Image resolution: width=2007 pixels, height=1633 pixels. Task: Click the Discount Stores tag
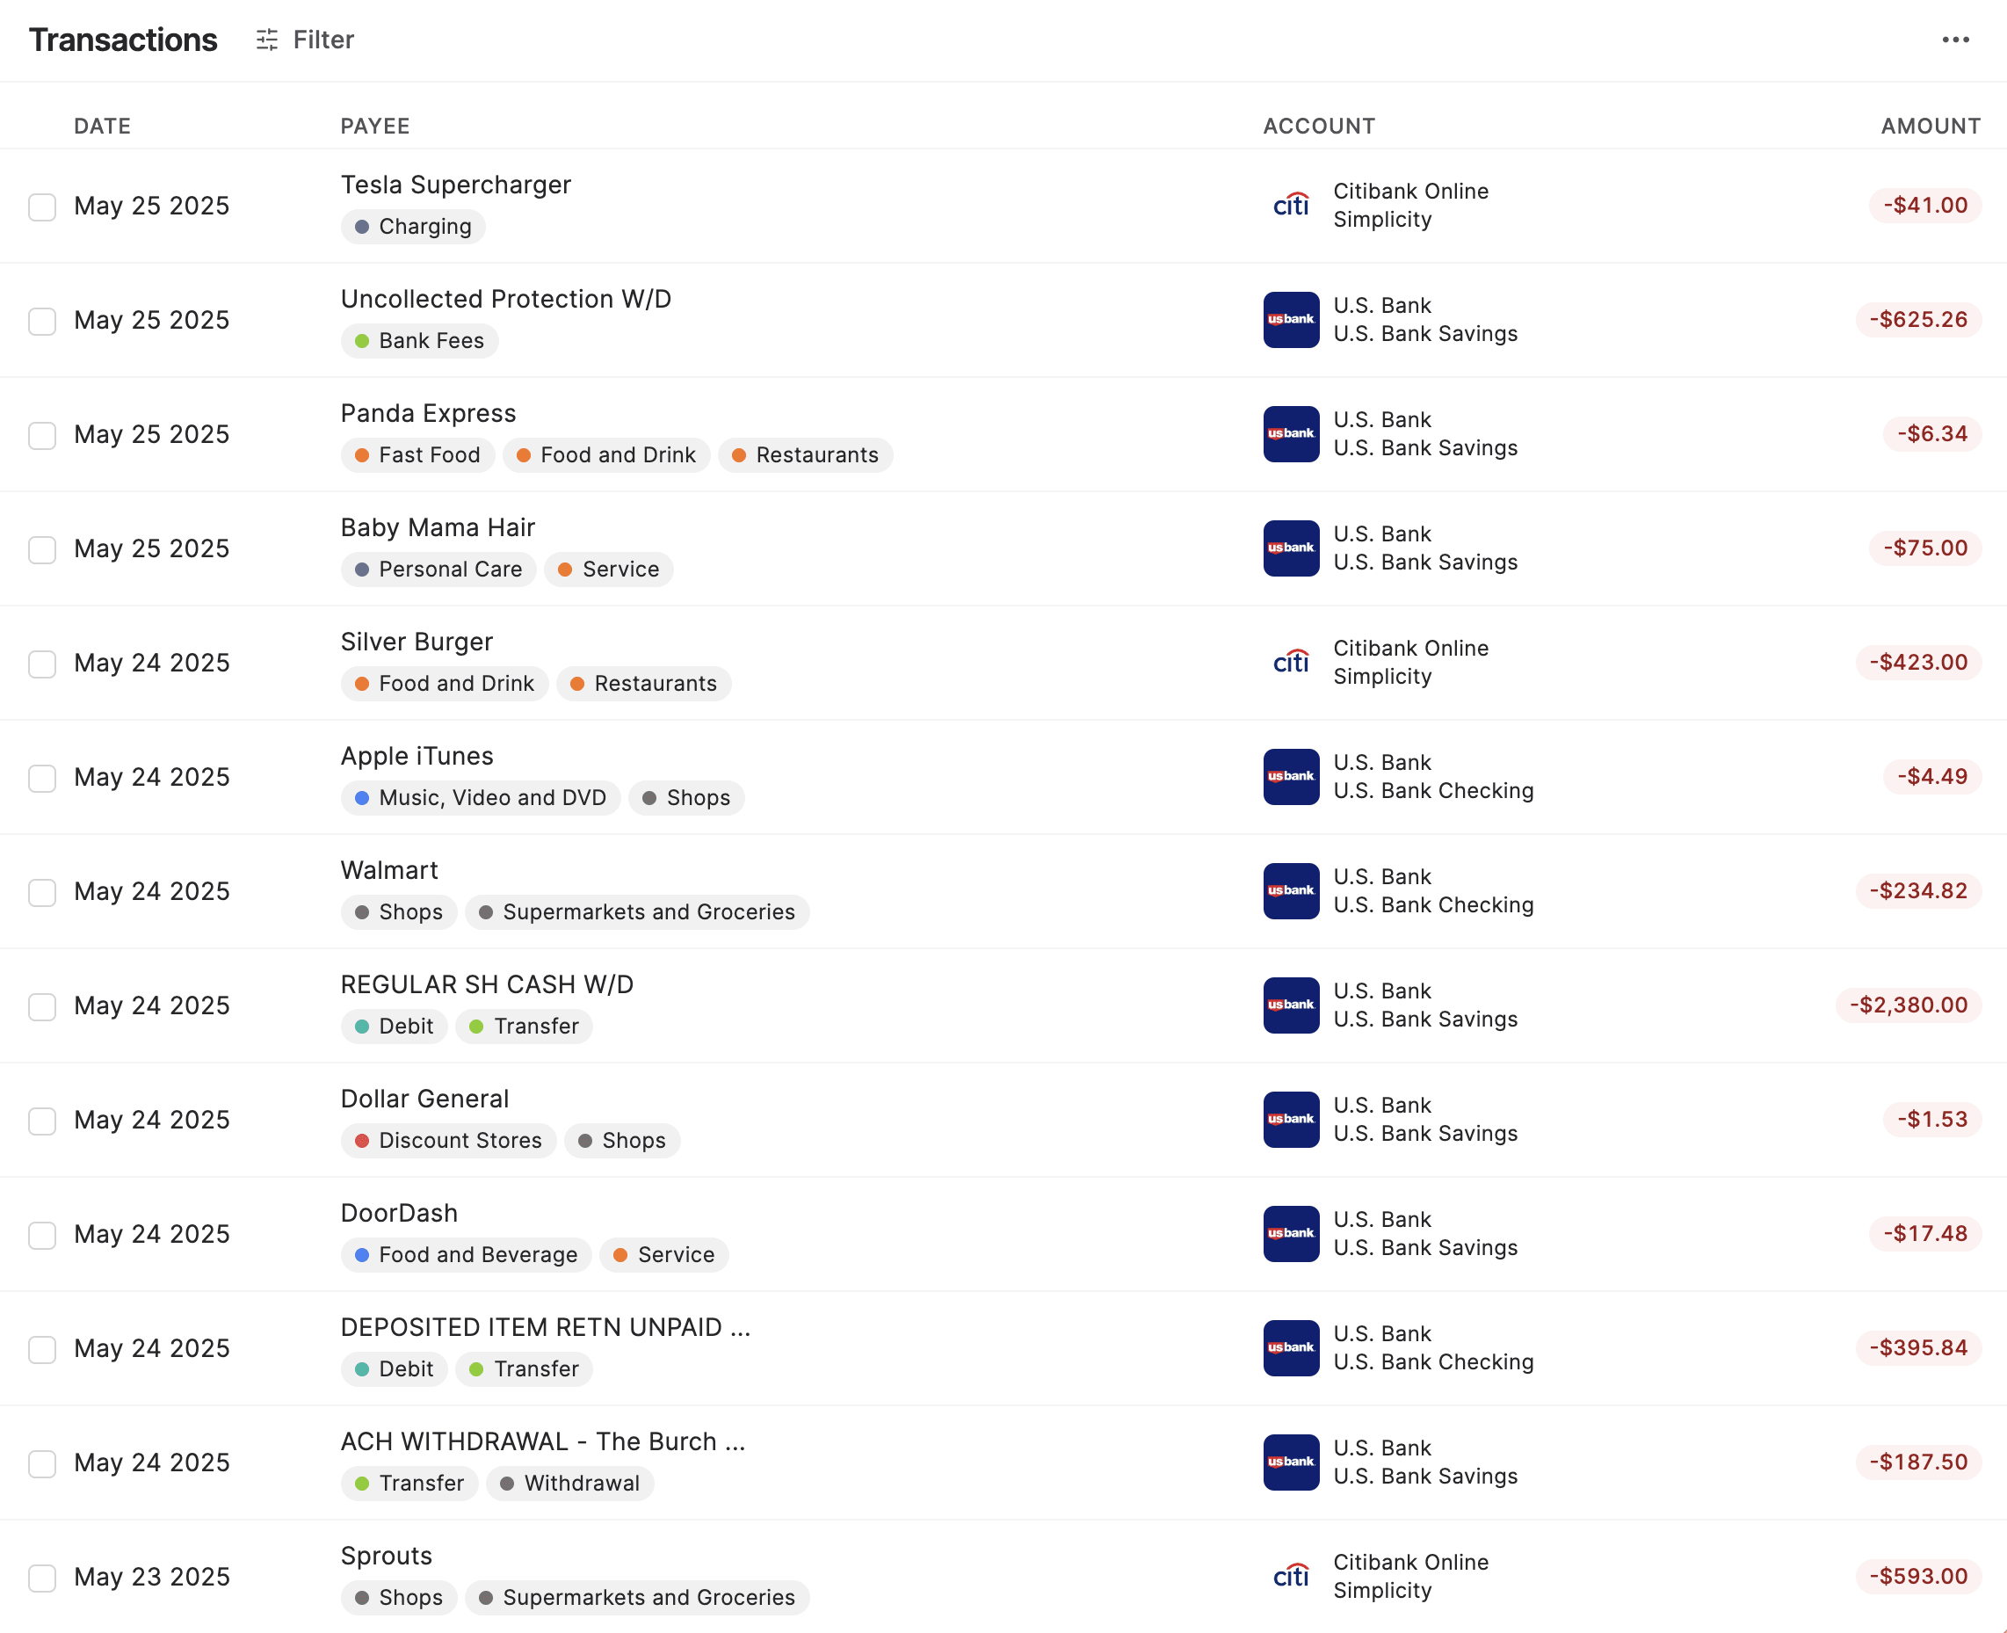(x=449, y=1140)
